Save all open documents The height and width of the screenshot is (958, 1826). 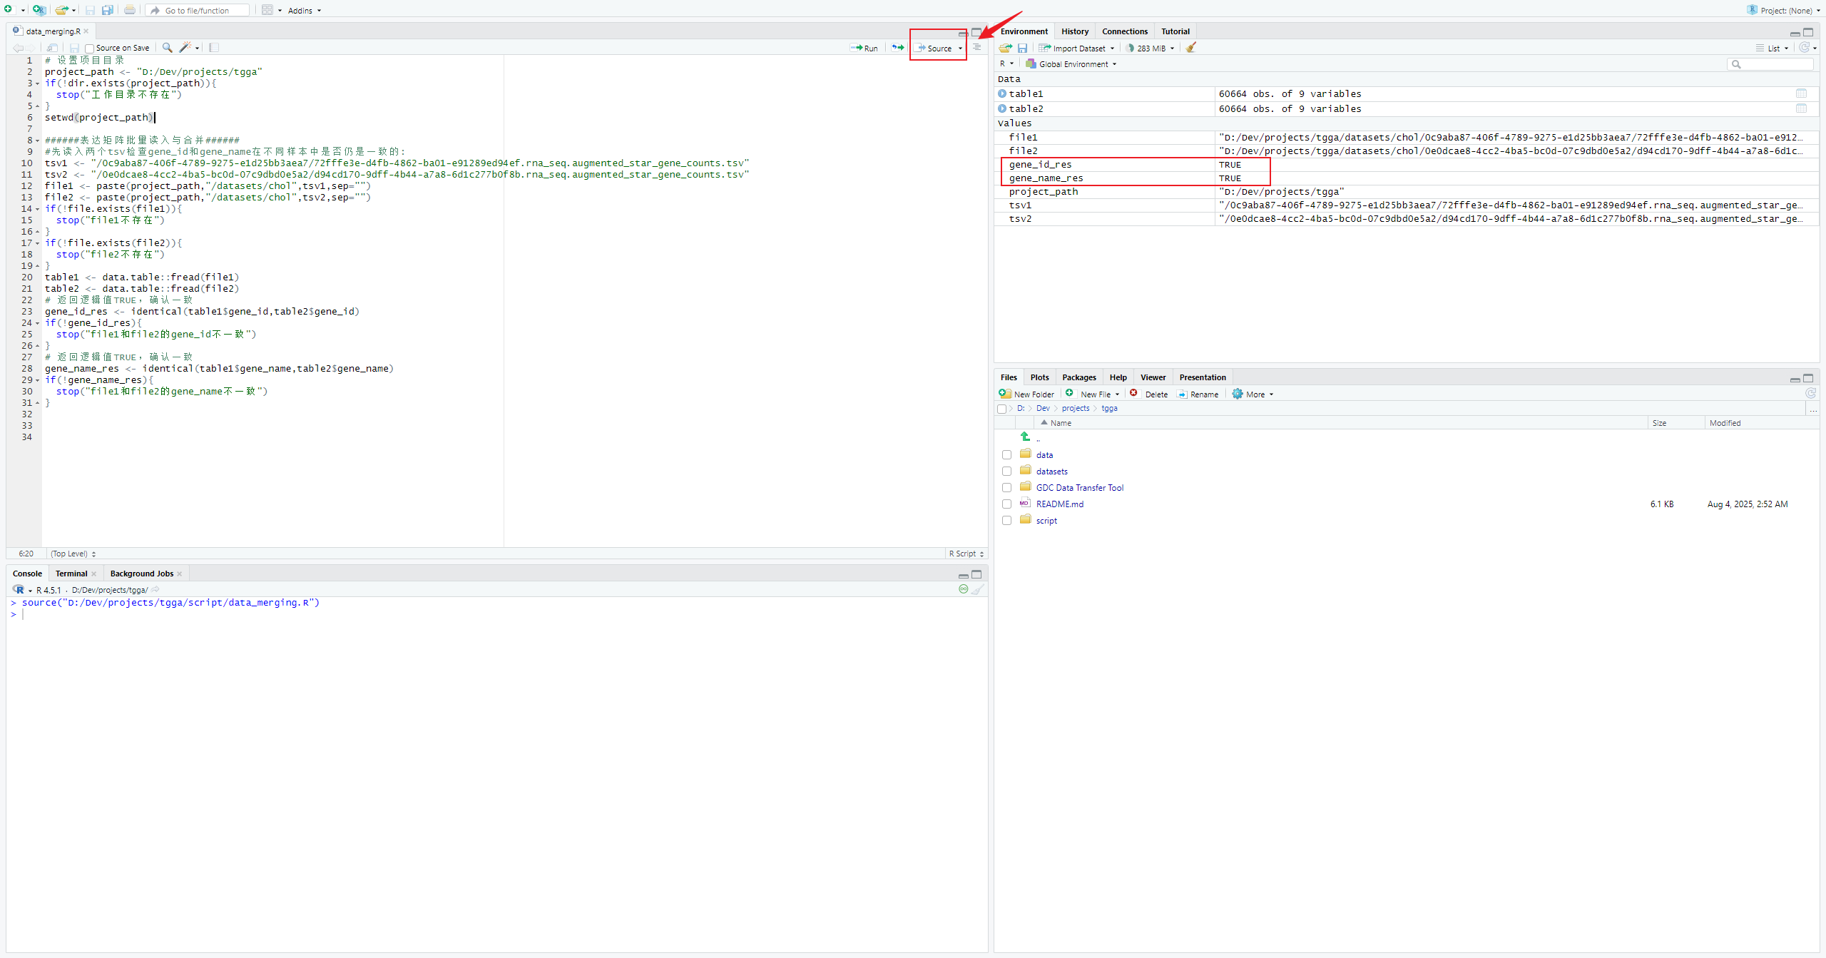[x=108, y=10]
